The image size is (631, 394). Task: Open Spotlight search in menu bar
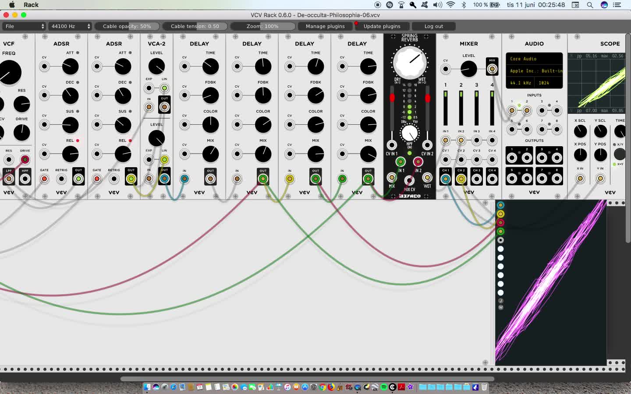(590, 5)
